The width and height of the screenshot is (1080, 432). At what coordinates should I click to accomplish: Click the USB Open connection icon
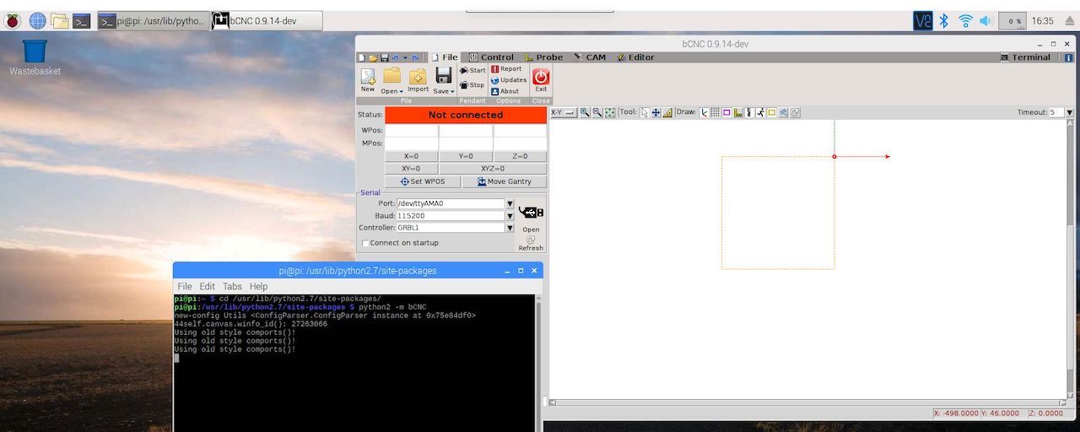coord(531,213)
